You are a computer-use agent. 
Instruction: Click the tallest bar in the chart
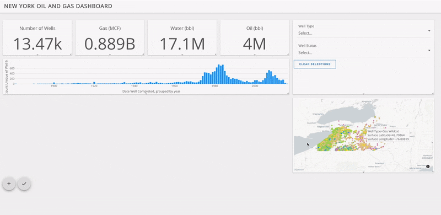pos(219,74)
